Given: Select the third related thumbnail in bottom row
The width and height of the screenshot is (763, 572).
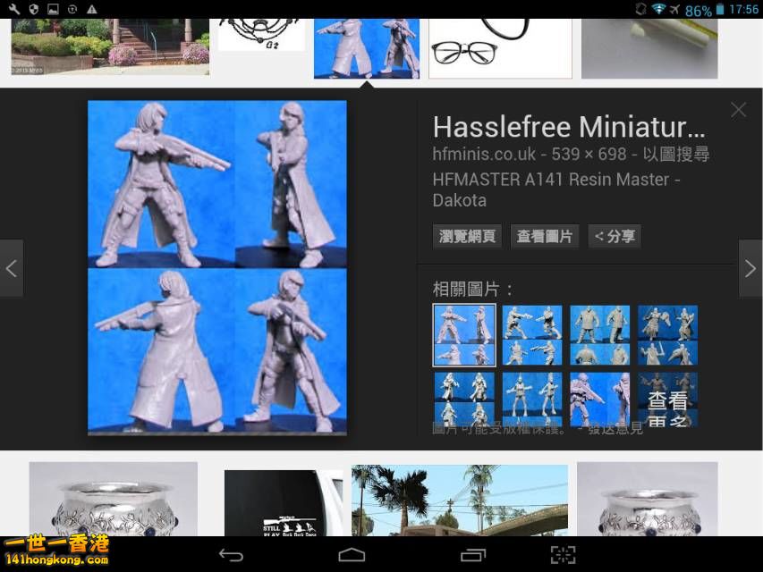Looking at the screenshot, I should 600,400.
